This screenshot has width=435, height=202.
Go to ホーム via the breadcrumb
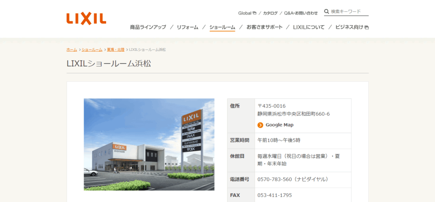point(72,50)
